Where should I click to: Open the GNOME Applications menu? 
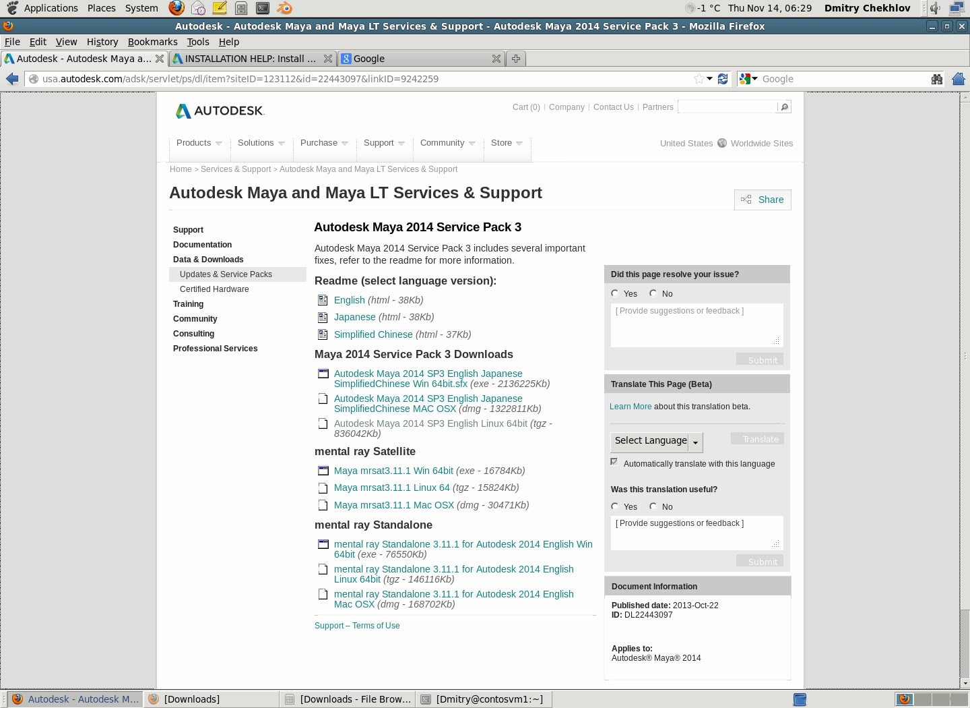point(51,8)
